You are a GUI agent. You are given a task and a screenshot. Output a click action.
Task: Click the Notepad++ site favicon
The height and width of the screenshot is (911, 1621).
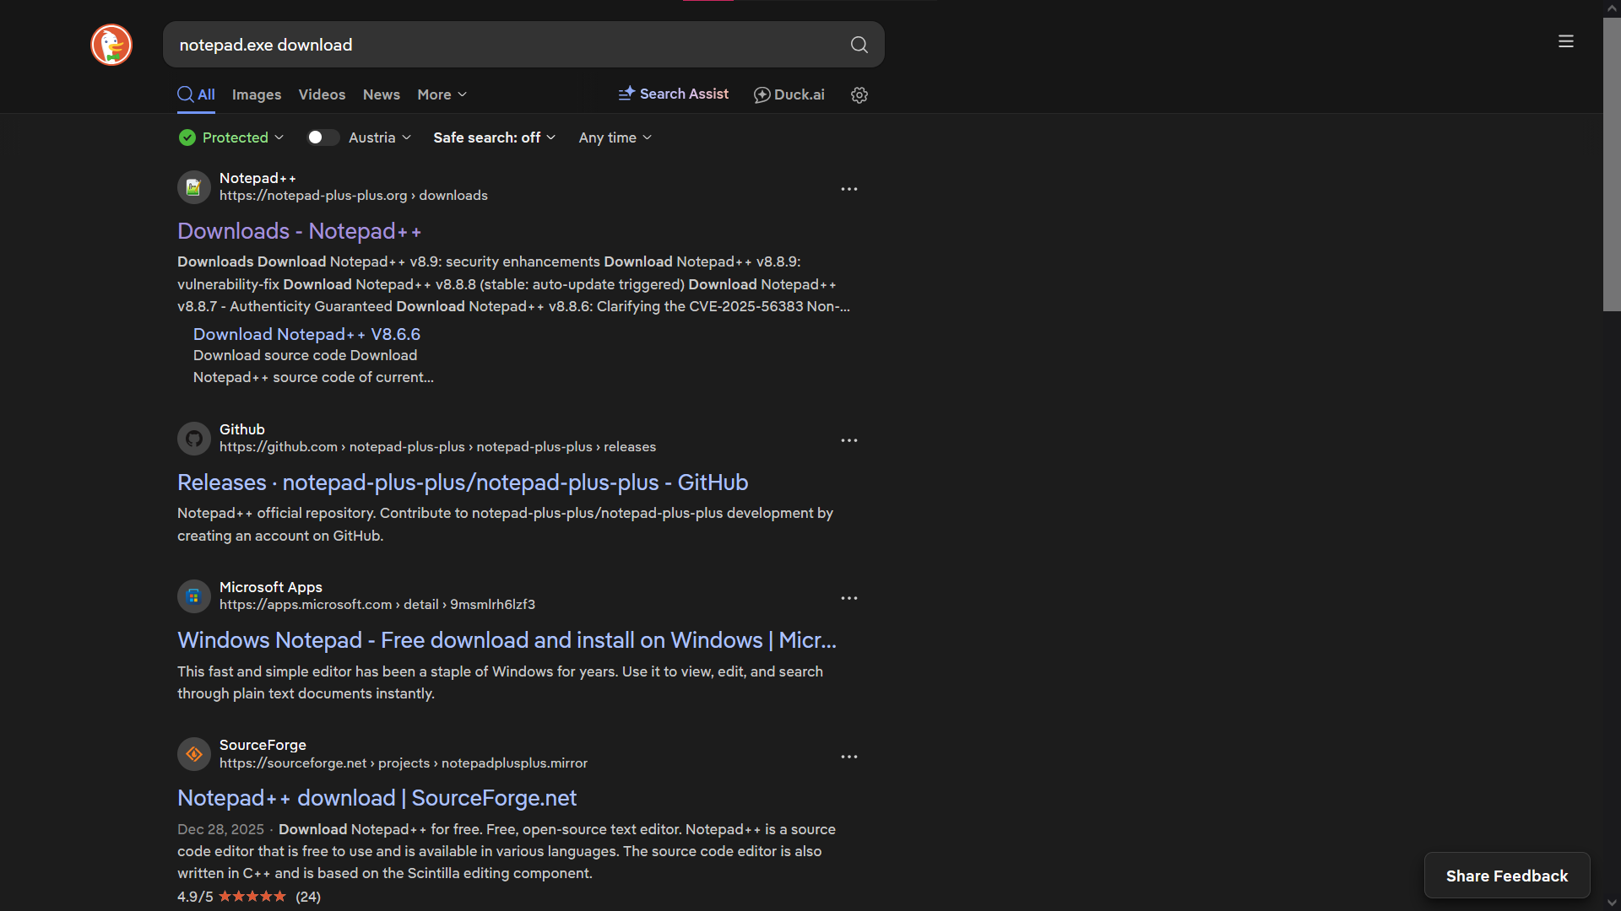coord(193,187)
